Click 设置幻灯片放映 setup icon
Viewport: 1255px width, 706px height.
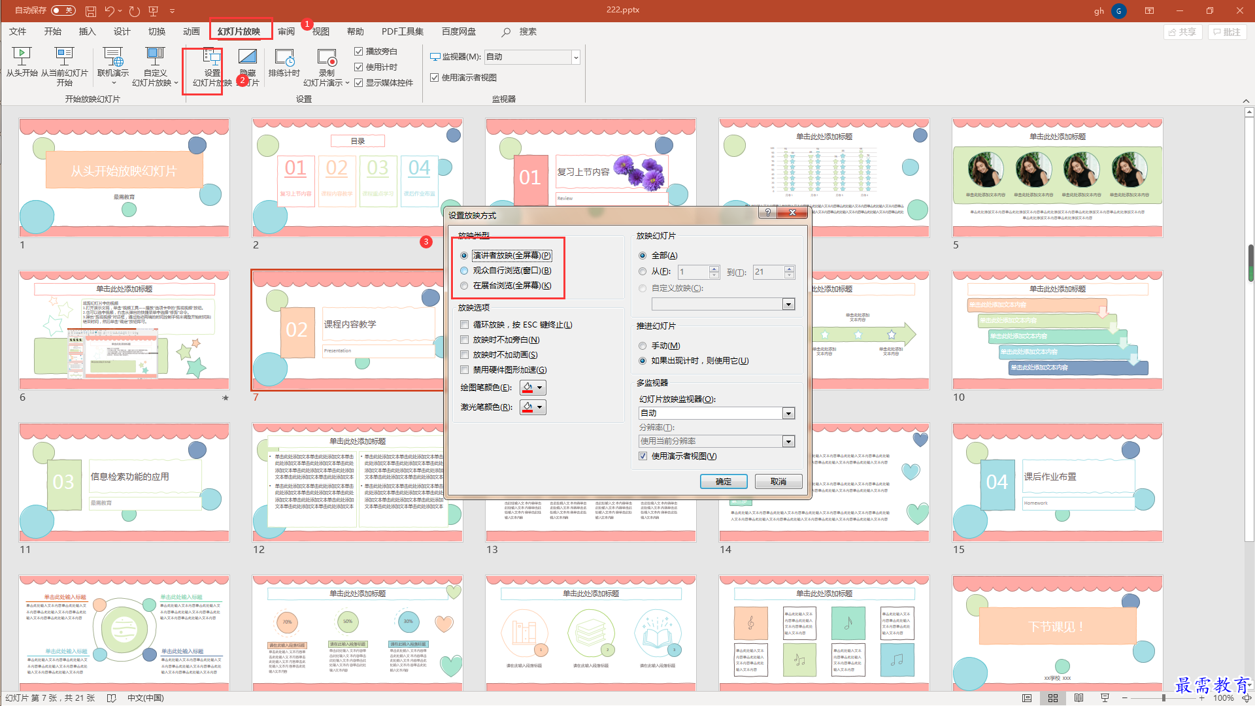[x=212, y=58]
